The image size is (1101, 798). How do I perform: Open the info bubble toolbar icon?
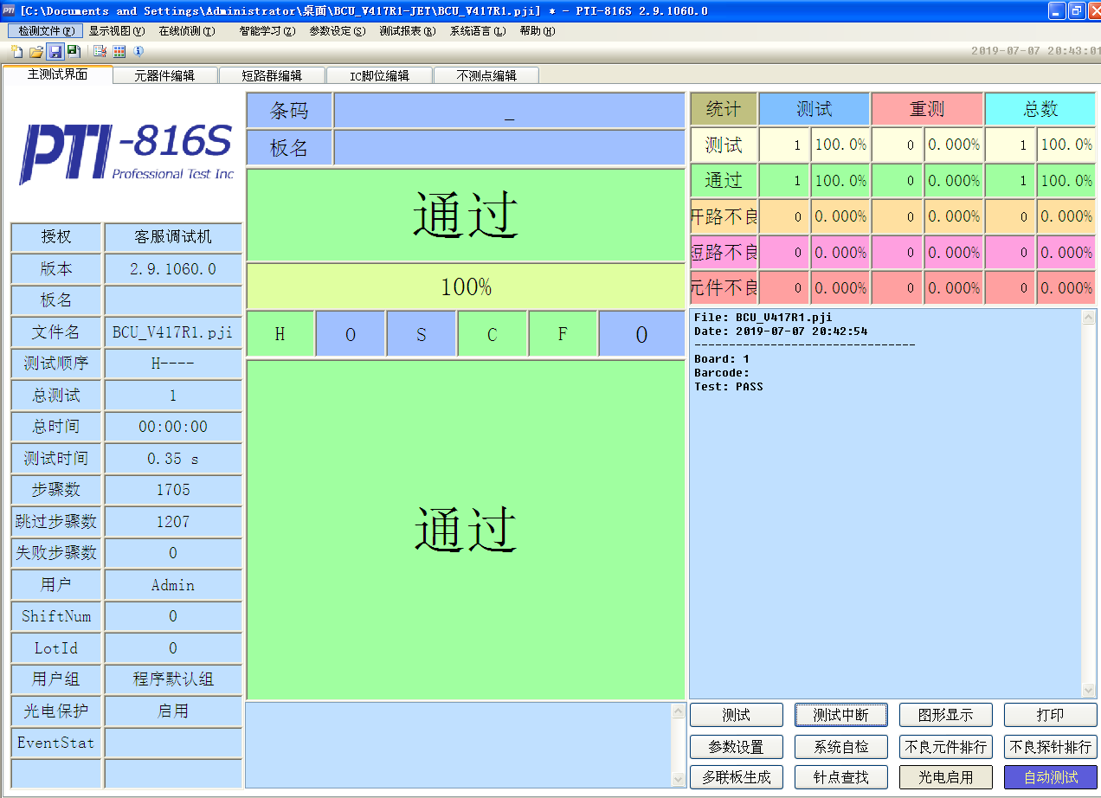click(x=138, y=52)
